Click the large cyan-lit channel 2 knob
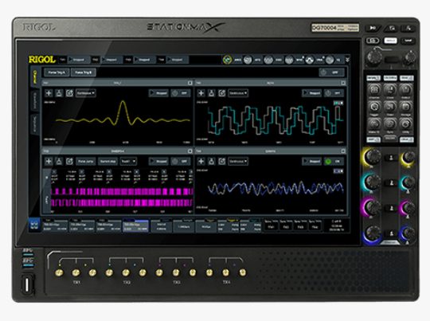 [373, 182]
